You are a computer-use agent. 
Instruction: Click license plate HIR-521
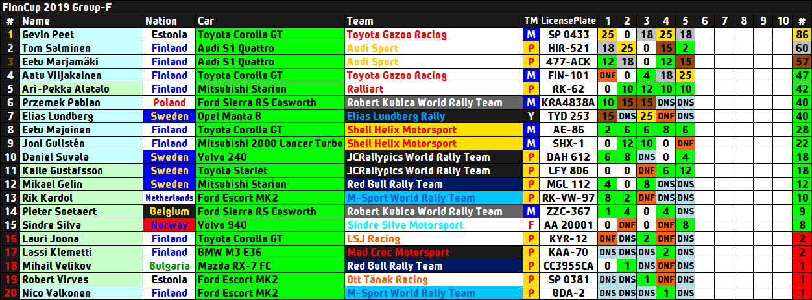[x=568, y=48]
